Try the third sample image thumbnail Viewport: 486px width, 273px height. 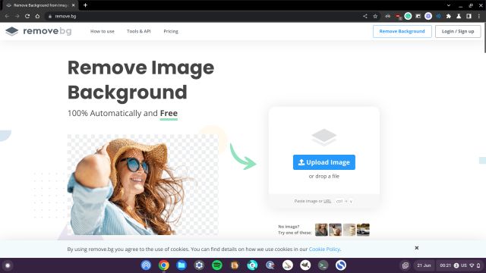(x=349, y=230)
